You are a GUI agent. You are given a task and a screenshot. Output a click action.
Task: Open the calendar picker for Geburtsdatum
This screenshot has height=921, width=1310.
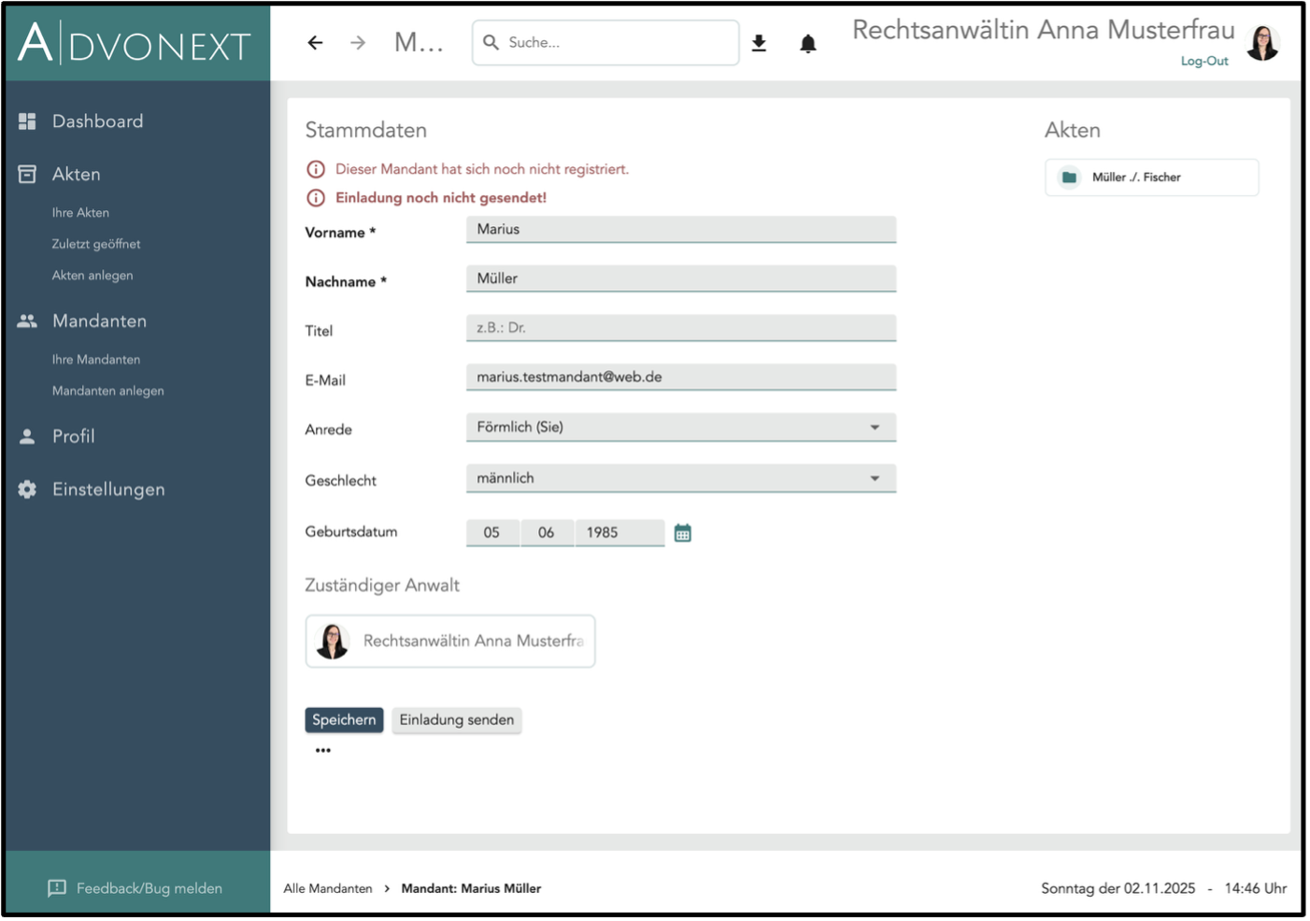click(x=683, y=533)
